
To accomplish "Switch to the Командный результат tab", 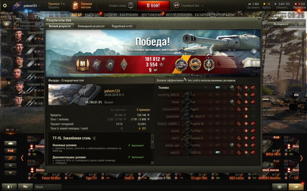I will coord(91,26).
